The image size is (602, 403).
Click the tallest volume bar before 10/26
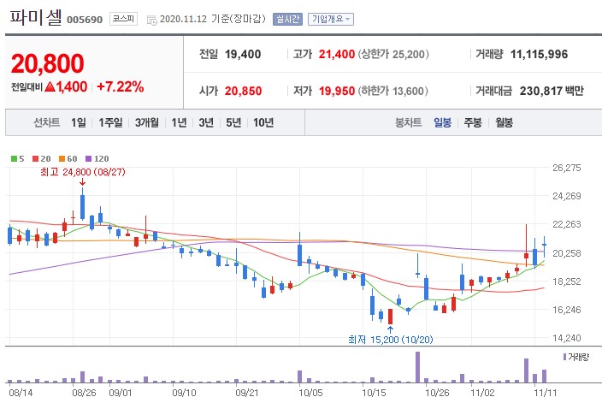pyautogui.click(x=417, y=367)
